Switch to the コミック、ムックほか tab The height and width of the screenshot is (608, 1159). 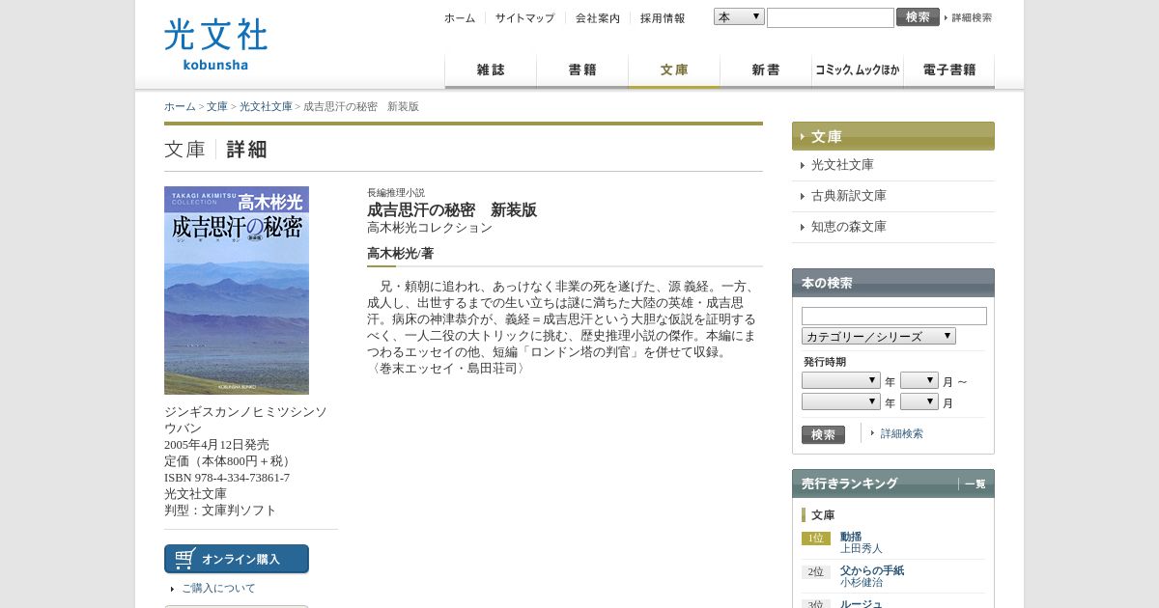[858, 71]
